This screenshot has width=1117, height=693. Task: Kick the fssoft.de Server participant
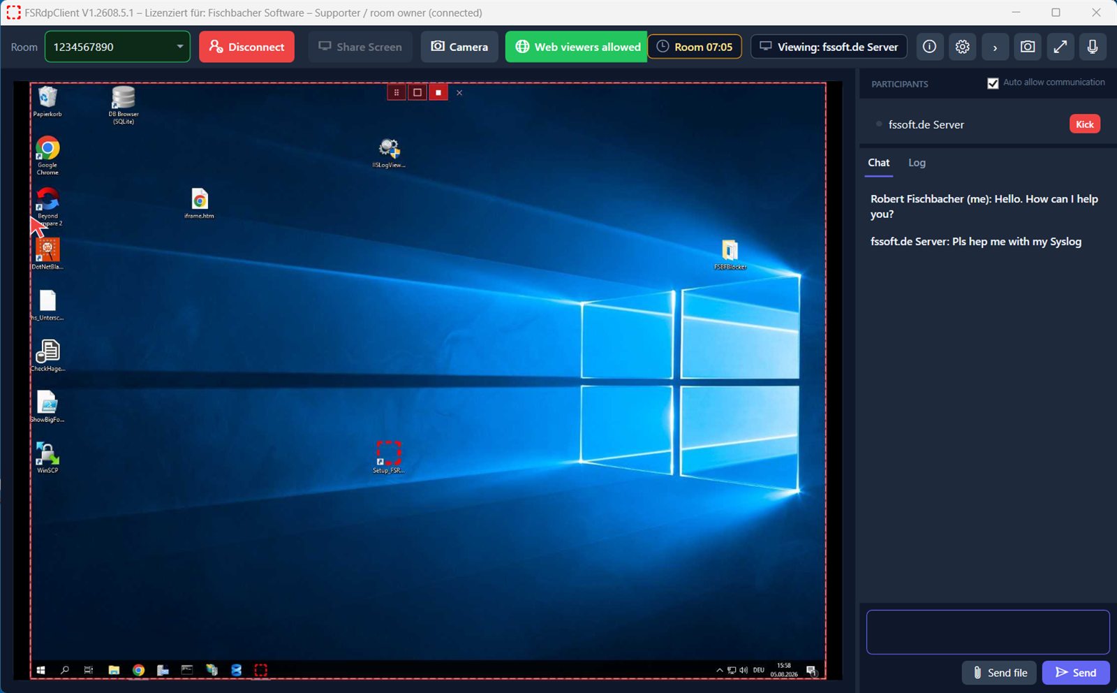coord(1085,124)
